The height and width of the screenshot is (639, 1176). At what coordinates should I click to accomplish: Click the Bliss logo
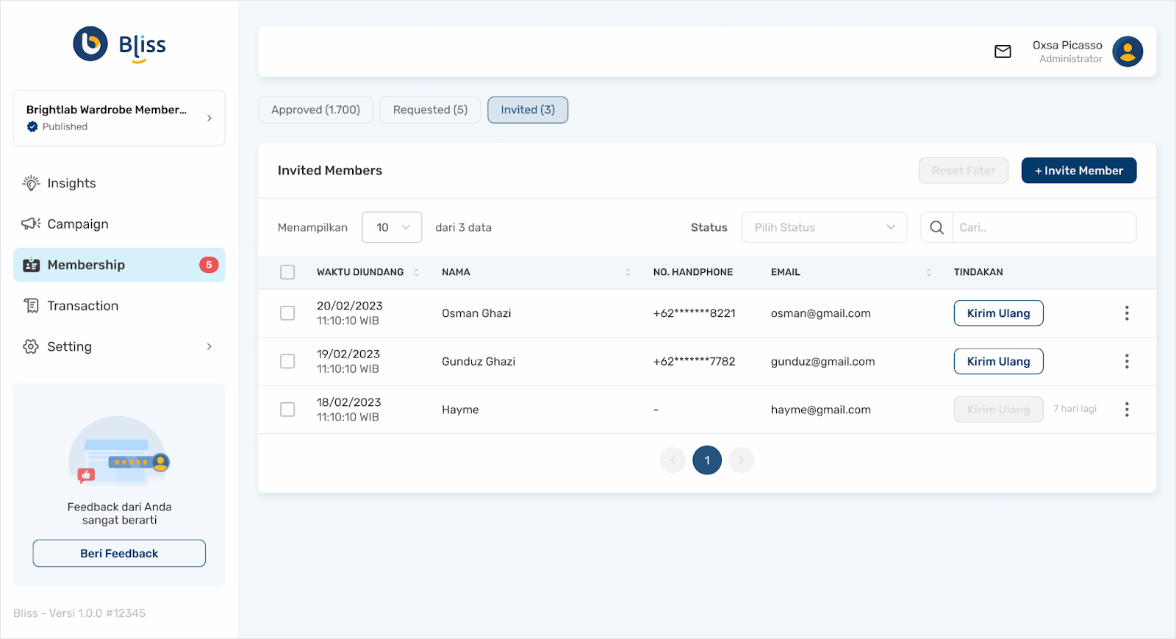pos(119,45)
